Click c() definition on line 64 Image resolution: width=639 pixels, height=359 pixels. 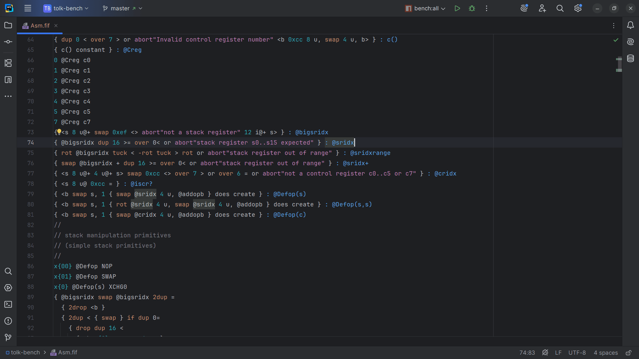coord(392,40)
